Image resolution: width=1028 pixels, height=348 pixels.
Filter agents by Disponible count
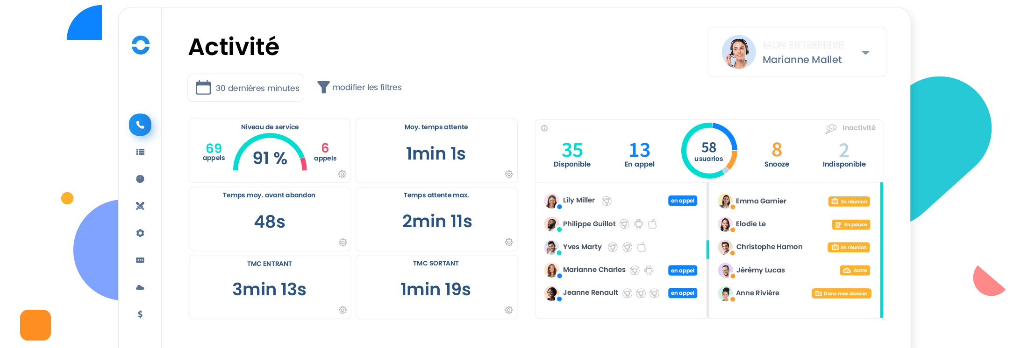[572, 154]
